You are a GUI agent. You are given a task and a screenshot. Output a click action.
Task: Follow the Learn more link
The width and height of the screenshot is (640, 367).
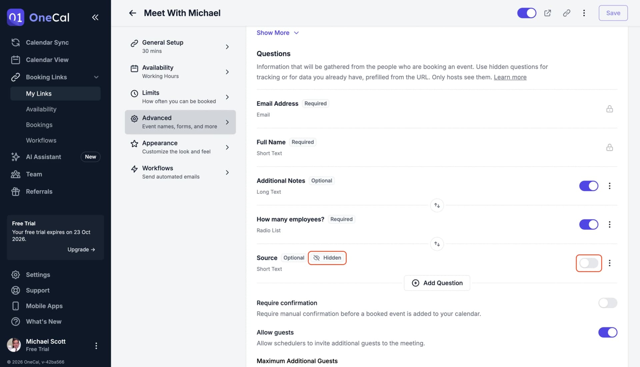510,77
